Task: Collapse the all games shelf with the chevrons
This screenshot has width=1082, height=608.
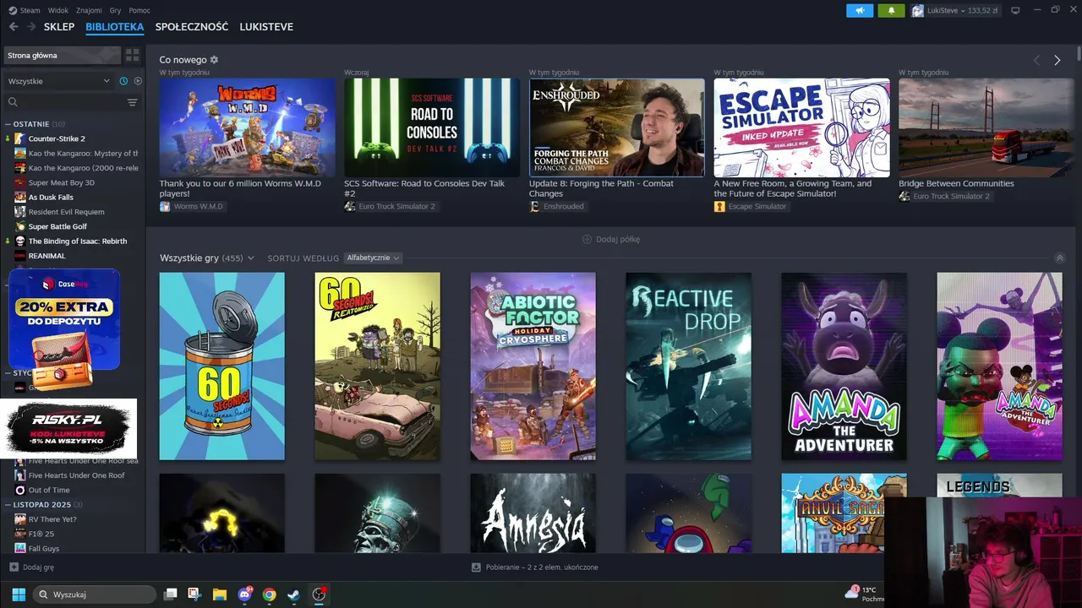Action: click(1059, 258)
